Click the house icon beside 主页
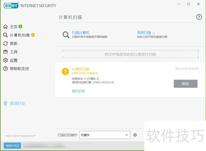 tap(5, 26)
